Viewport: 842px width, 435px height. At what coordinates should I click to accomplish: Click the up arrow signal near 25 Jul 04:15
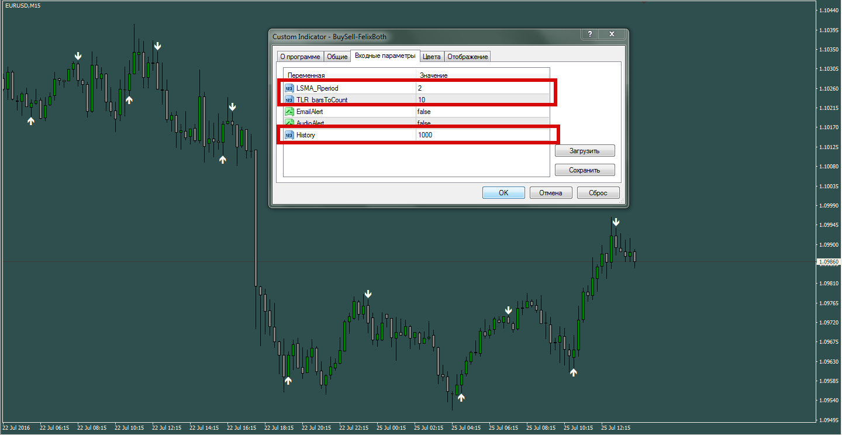(461, 398)
